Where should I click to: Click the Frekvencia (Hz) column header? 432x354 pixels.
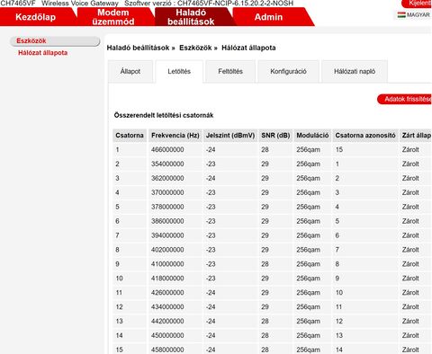[175, 136]
